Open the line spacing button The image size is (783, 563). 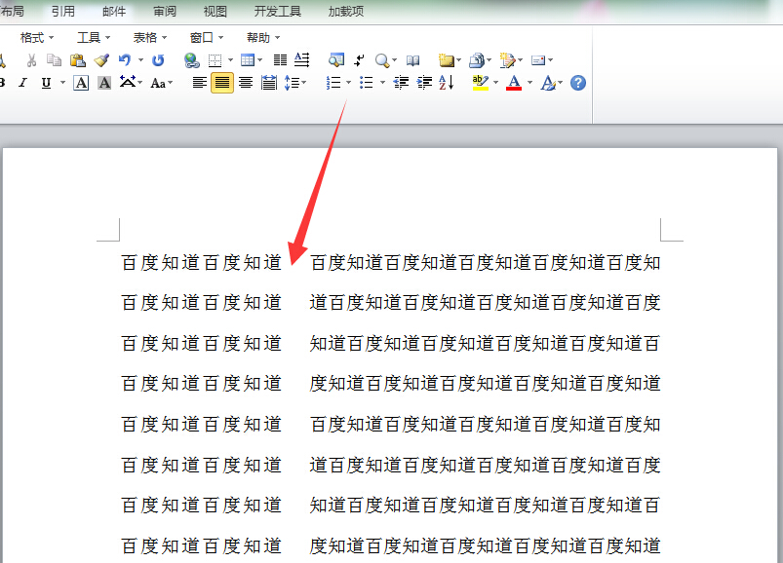coord(293,83)
